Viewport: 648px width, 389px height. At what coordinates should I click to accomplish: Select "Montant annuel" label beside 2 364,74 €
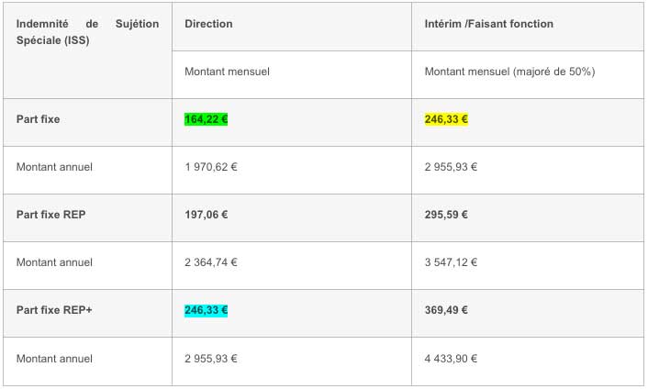point(54,262)
